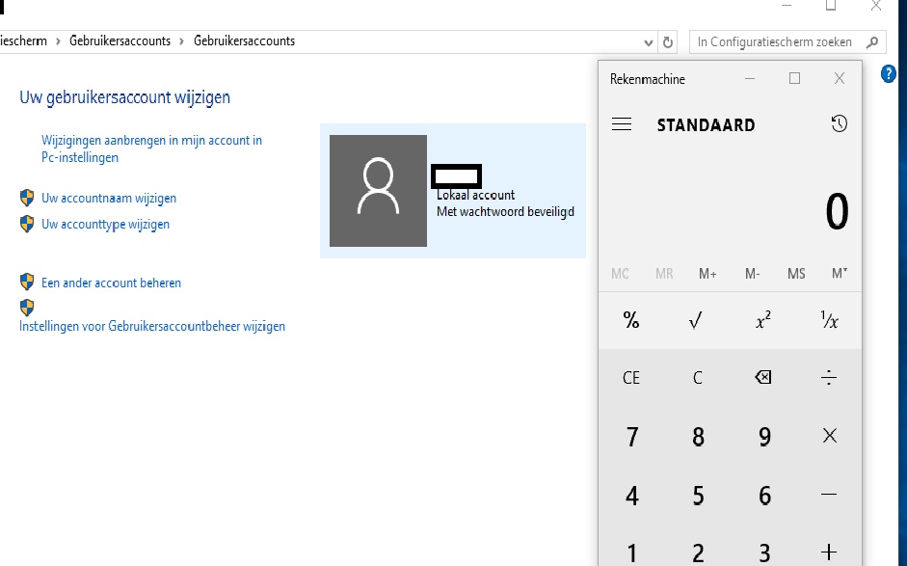Open the calculator history icon
This screenshot has height=566, width=907.
pyautogui.click(x=839, y=124)
